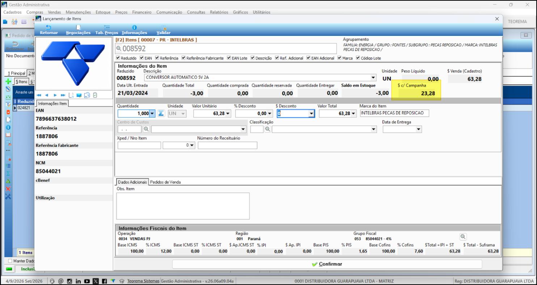This screenshot has height=285, width=537.
Task: Open the Quantidade dropdown arrow
Action: coord(152,114)
